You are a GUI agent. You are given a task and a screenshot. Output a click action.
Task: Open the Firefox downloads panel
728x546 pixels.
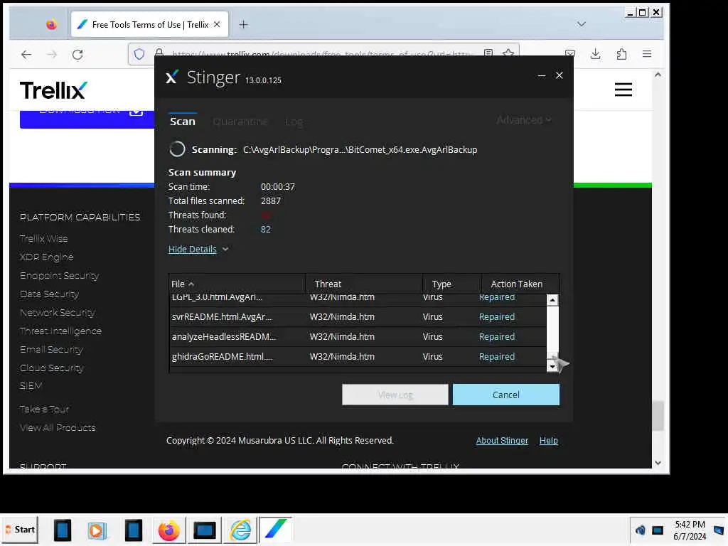[x=596, y=54]
